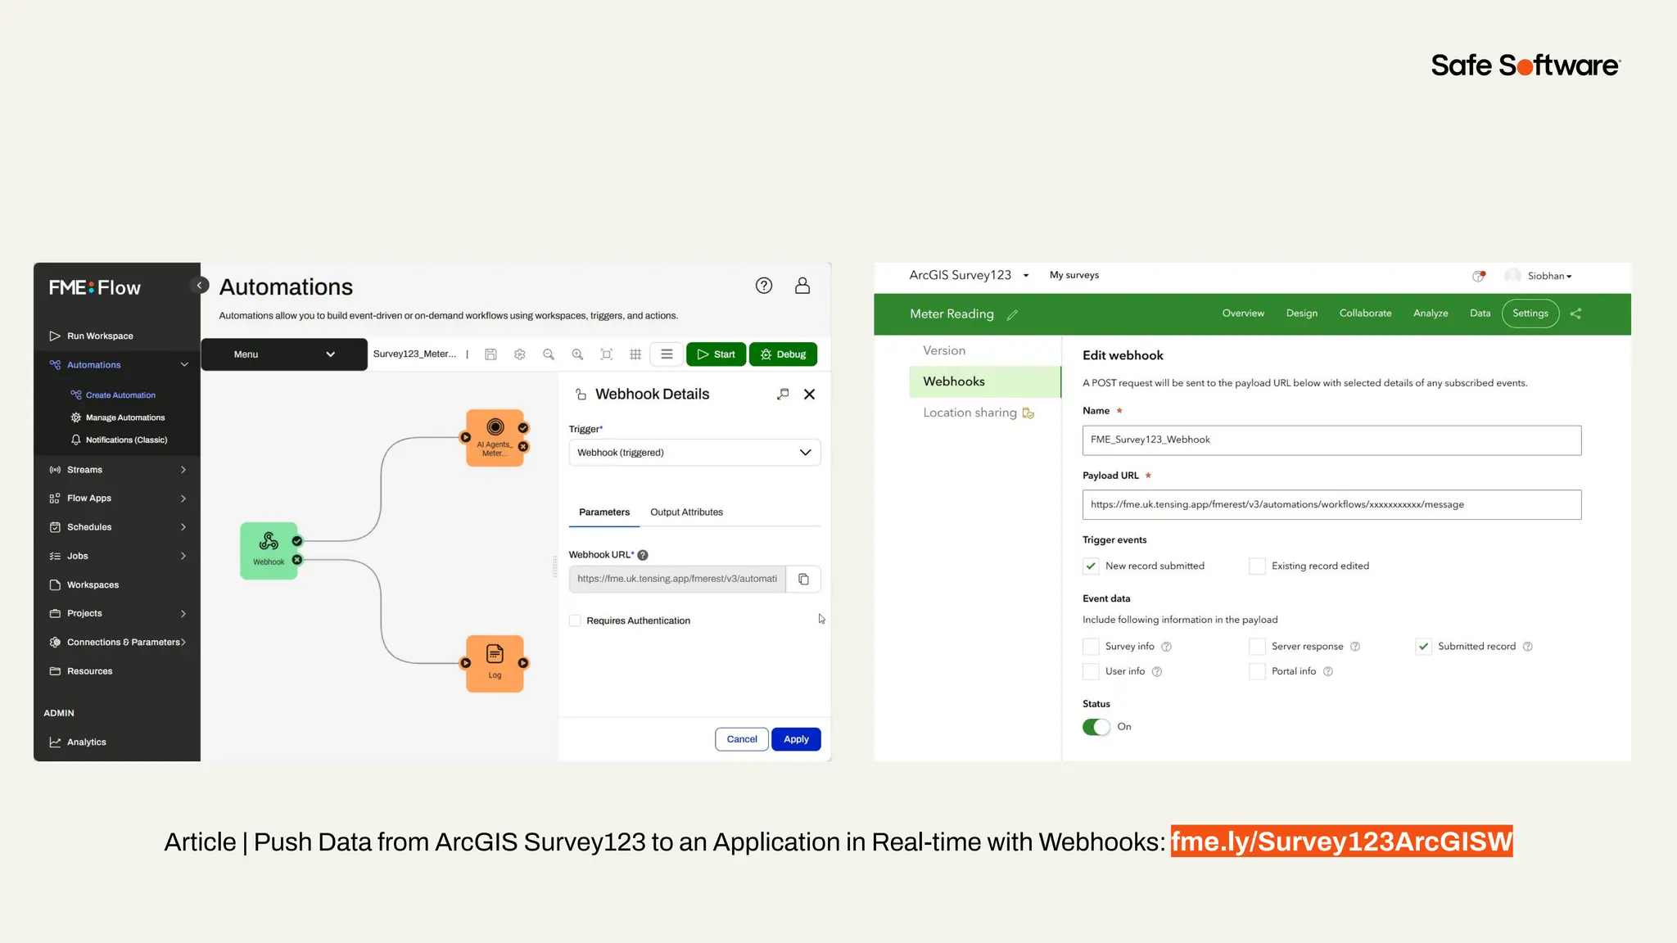Click the zoom in magnifier icon
1677x943 pixels.
[577, 354]
